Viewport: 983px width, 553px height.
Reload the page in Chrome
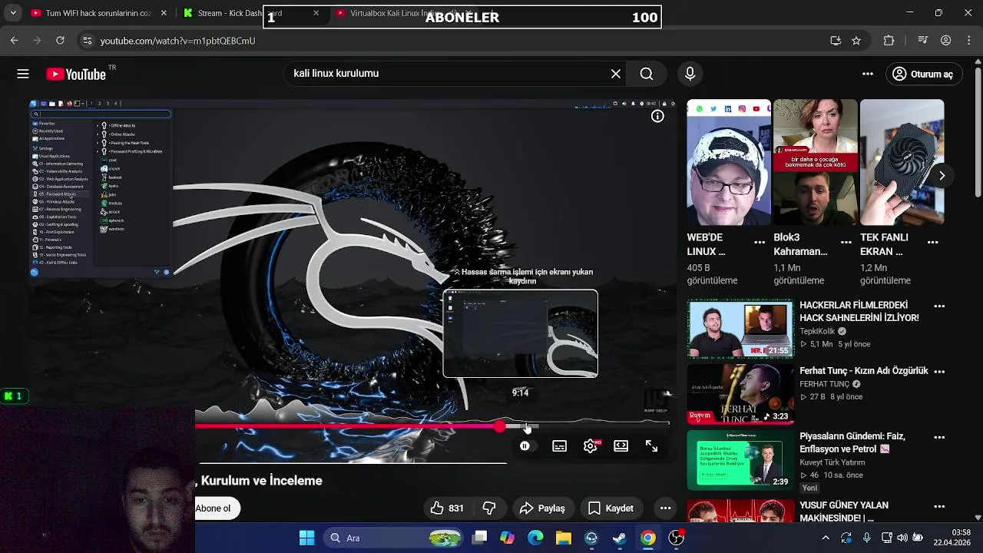click(60, 41)
